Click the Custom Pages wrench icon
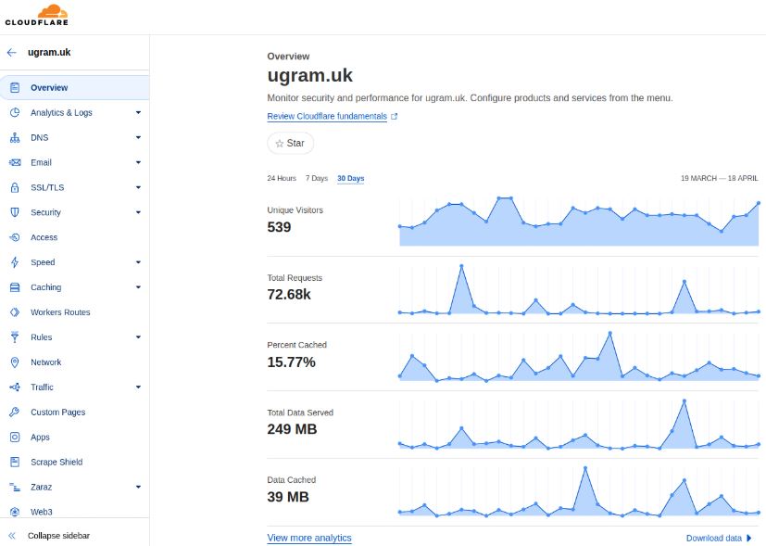This screenshot has width=766, height=546. point(15,413)
